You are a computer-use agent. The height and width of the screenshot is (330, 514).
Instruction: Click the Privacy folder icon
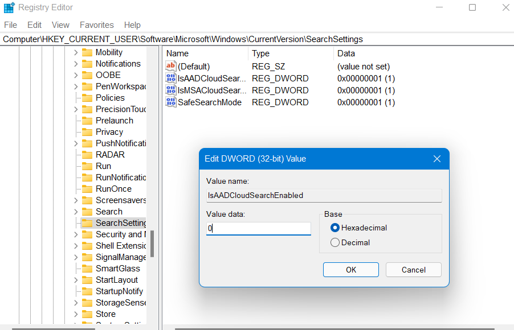point(87,132)
